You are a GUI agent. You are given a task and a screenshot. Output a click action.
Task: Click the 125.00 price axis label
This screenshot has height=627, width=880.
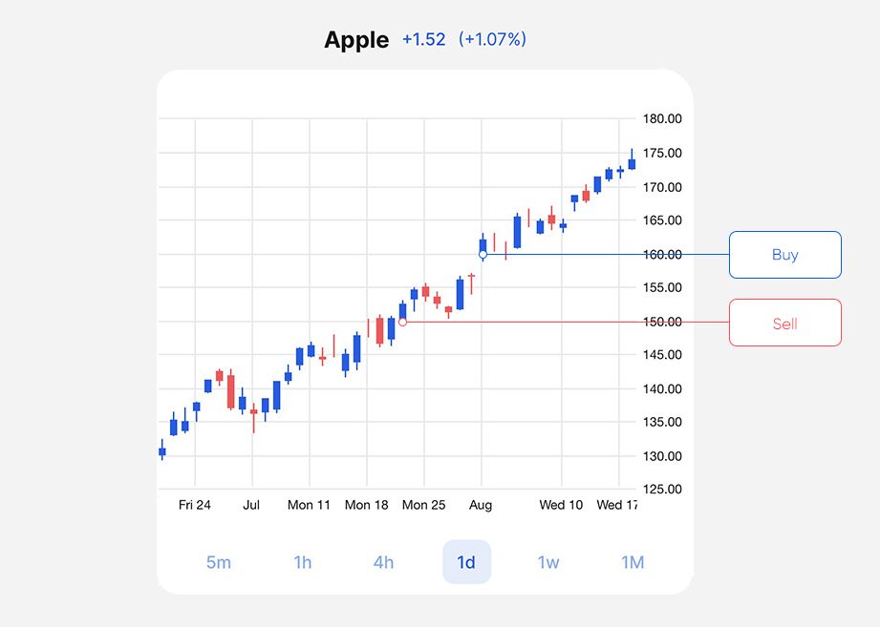coord(662,490)
